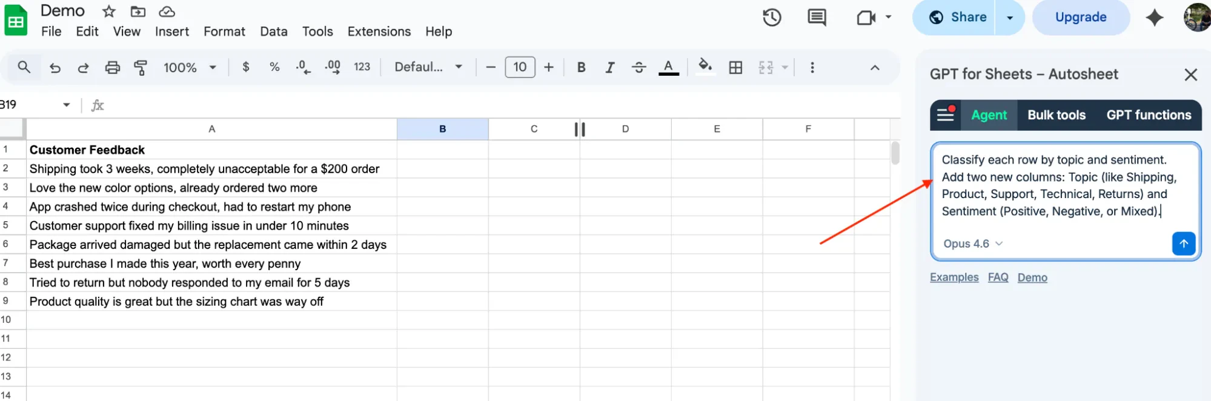Open the Insert menu
This screenshot has width=1211, height=401.
click(x=172, y=31)
